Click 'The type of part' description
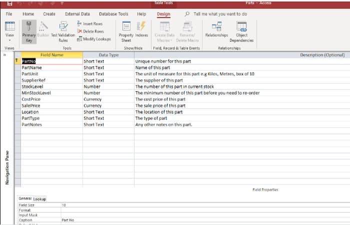 tap(151, 118)
